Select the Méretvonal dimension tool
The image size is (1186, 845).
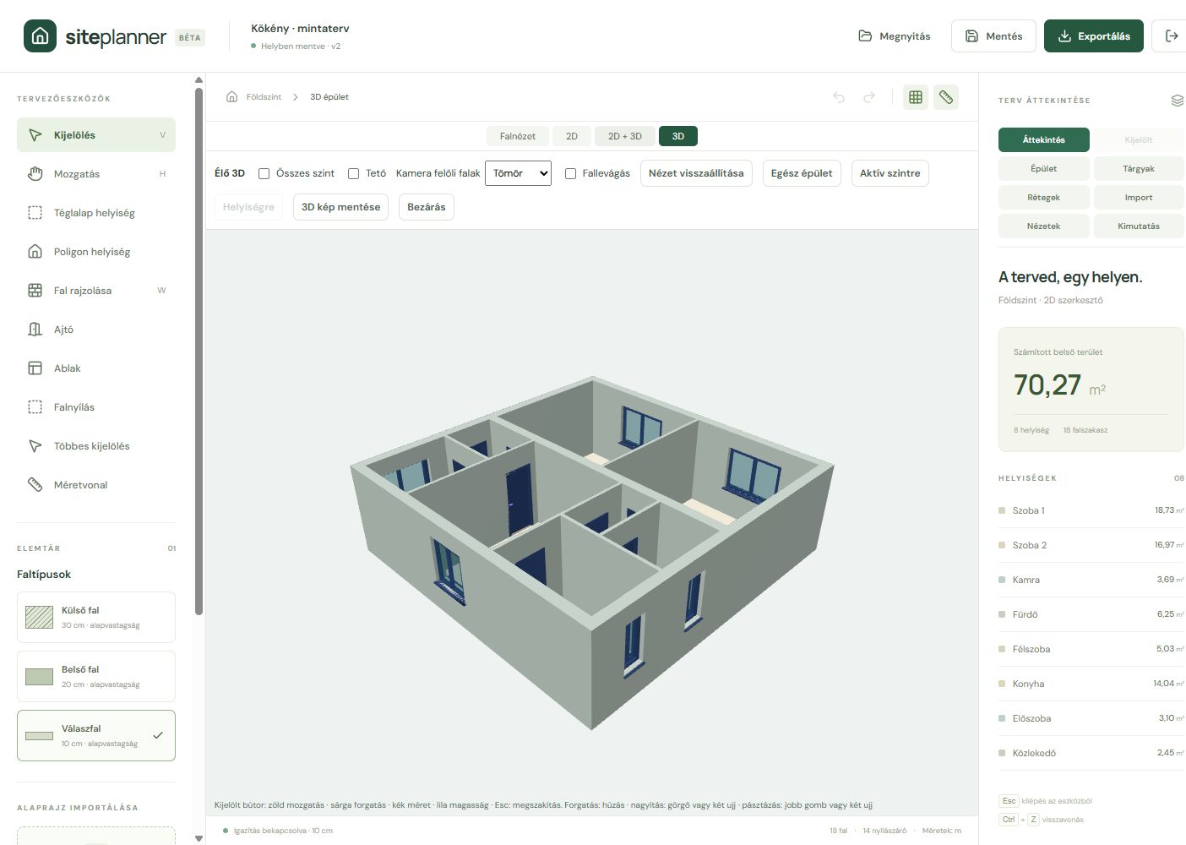pyautogui.click(x=96, y=485)
